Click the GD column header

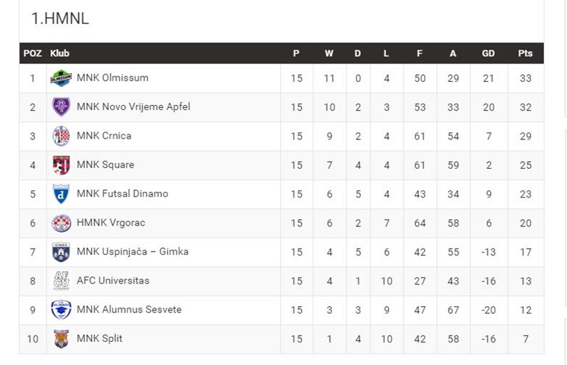click(x=488, y=53)
